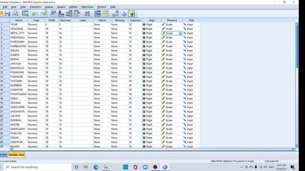Open Microsoft Edge from the taskbar
The height and width of the screenshot is (171, 305).
96,167
